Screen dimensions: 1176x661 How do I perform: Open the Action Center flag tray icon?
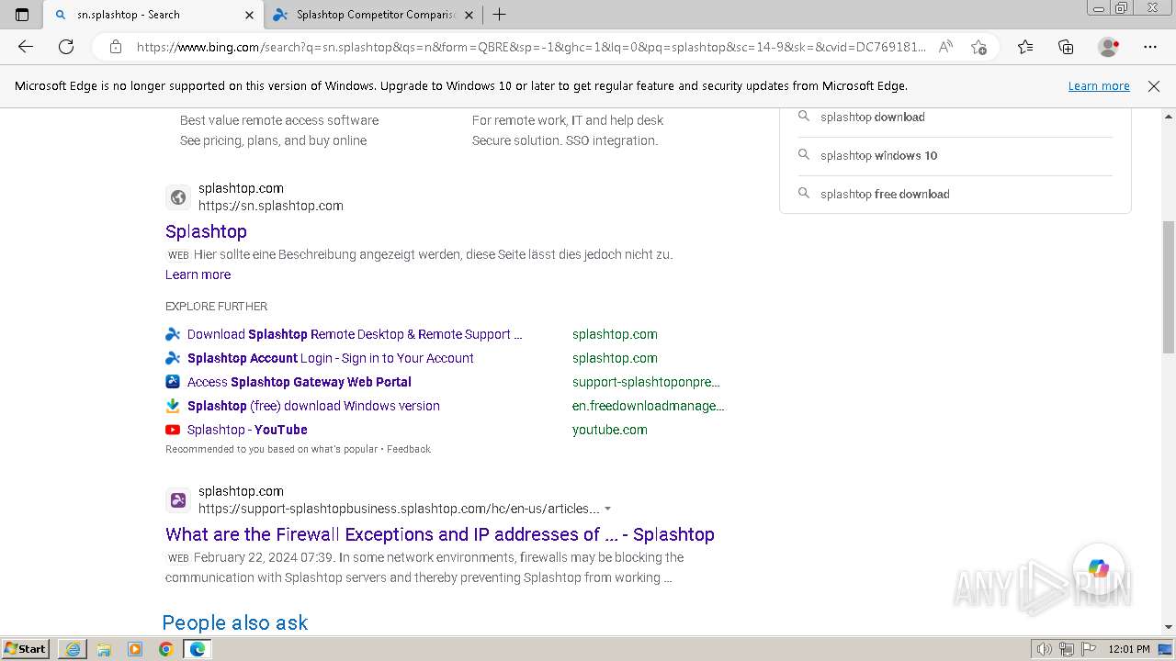tap(1088, 649)
